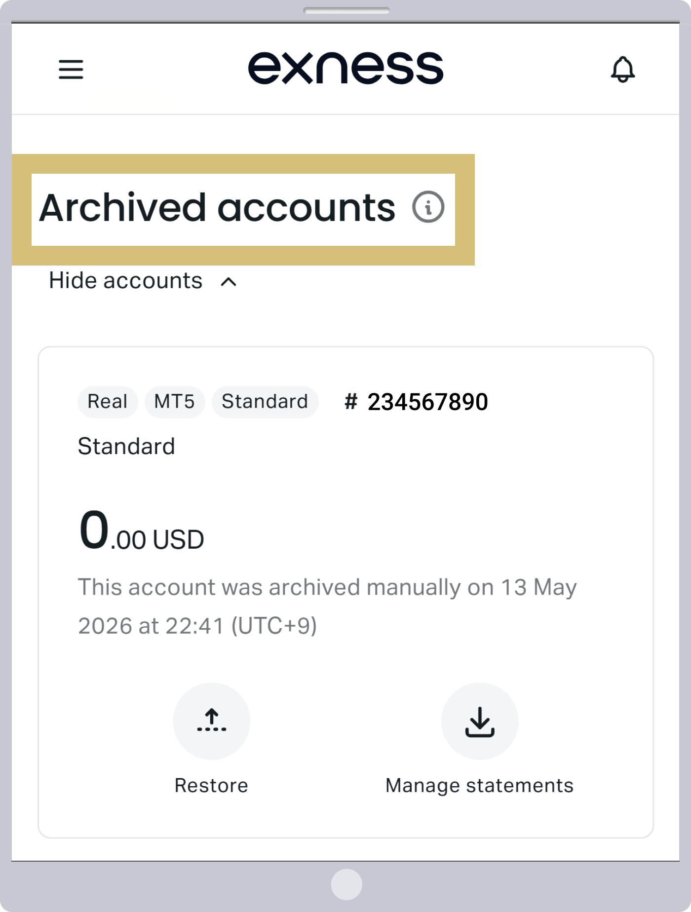Open the hamburger menu
691x912 pixels.
pos(71,69)
